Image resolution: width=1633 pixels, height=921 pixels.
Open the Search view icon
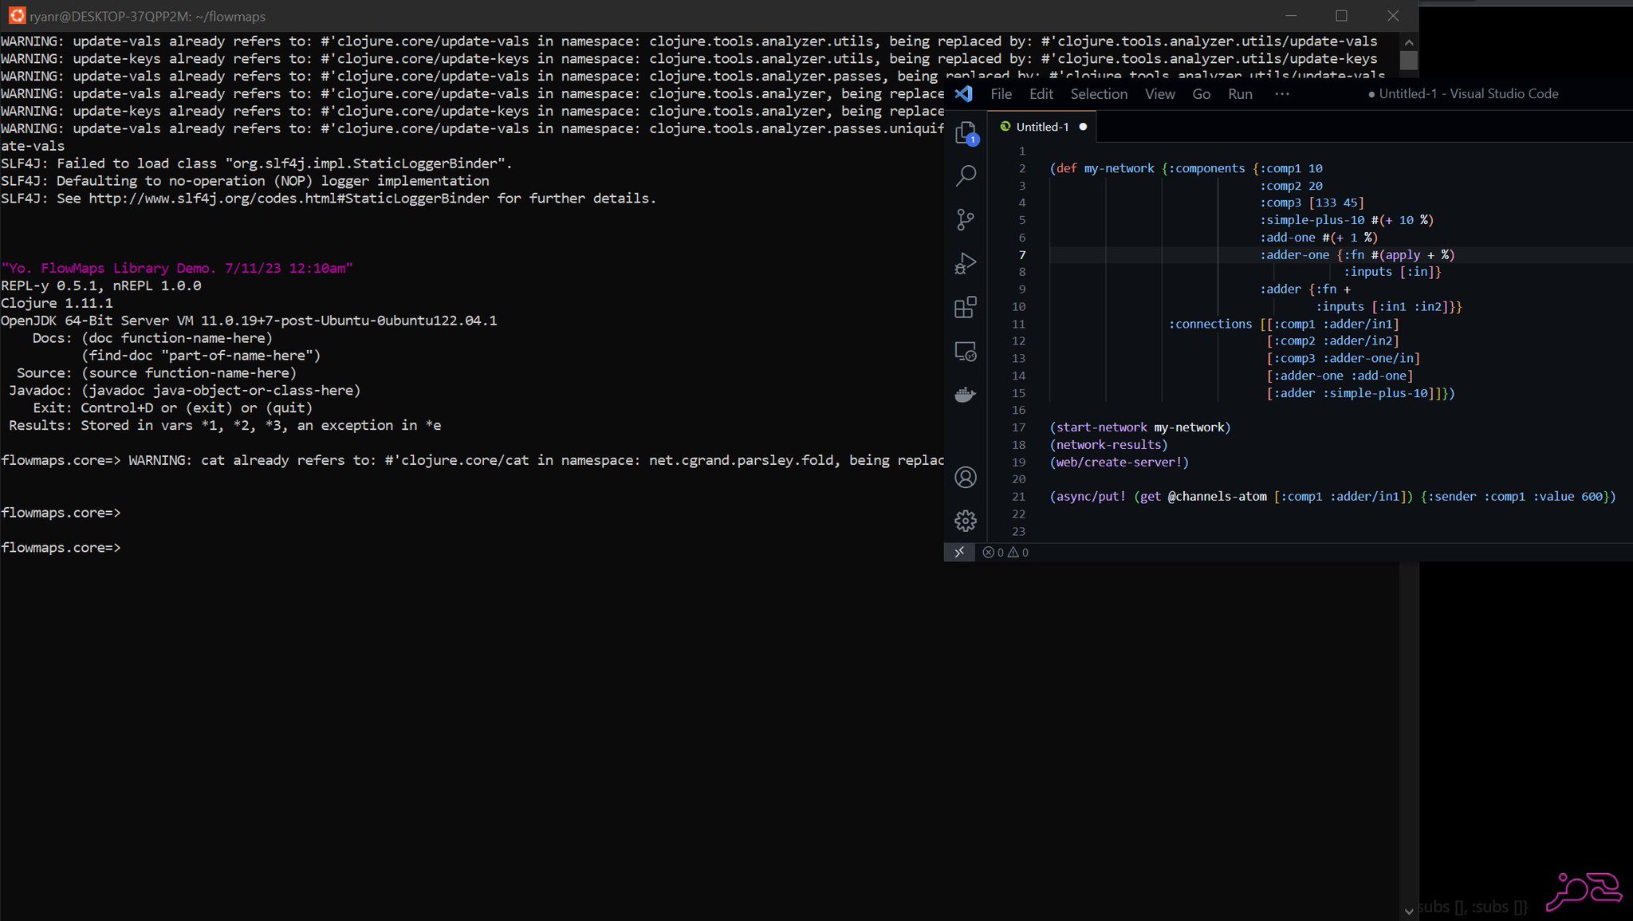click(x=966, y=175)
